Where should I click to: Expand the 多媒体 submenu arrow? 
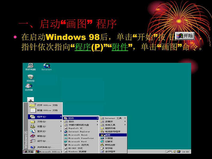point(125,121)
